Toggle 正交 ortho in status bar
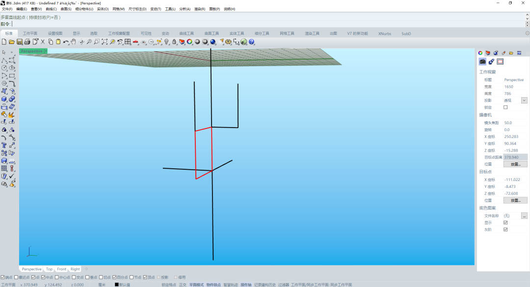The image size is (530, 287). (x=183, y=285)
